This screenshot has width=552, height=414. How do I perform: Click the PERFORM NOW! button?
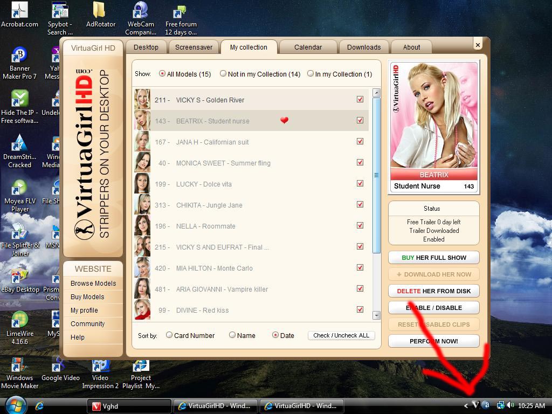coord(434,341)
